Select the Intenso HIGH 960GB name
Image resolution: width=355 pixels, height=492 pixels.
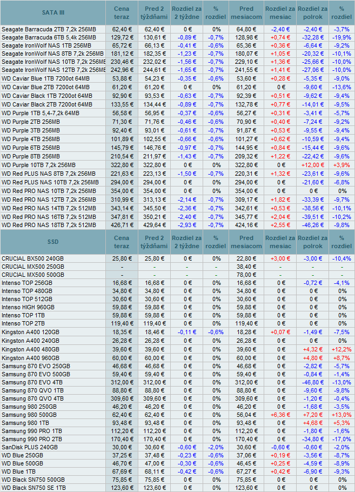coord(28,307)
